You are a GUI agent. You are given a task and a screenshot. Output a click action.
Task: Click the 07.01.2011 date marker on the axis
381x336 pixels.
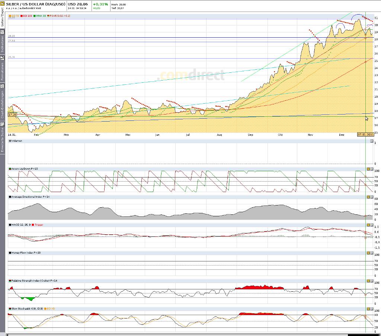365,134
